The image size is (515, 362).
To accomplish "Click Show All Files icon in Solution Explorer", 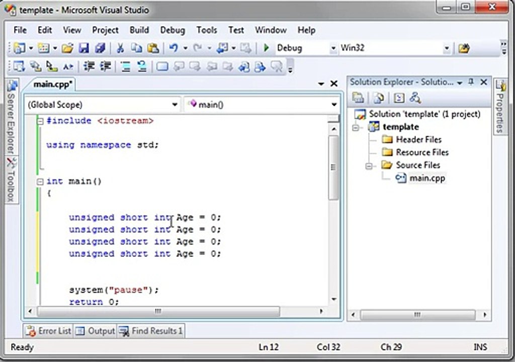I will click(x=379, y=98).
